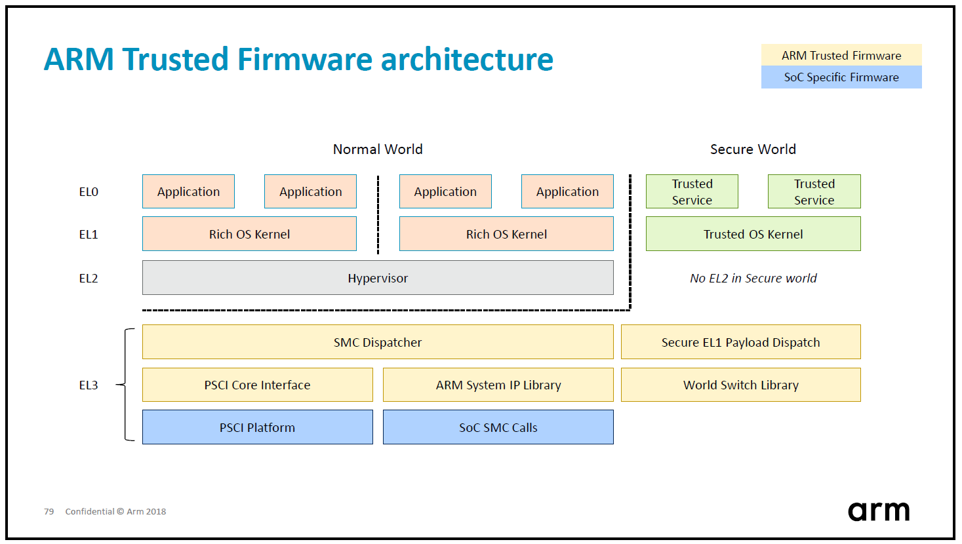Image resolution: width=962 pixels, height=544 pixels.
Task: Select the SMC Dispatcher block
Action: click(378, 342)
